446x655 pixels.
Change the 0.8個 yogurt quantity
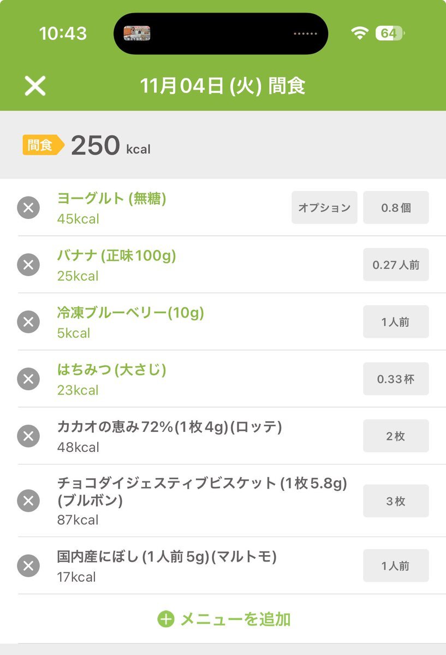(x=396, y=207)
